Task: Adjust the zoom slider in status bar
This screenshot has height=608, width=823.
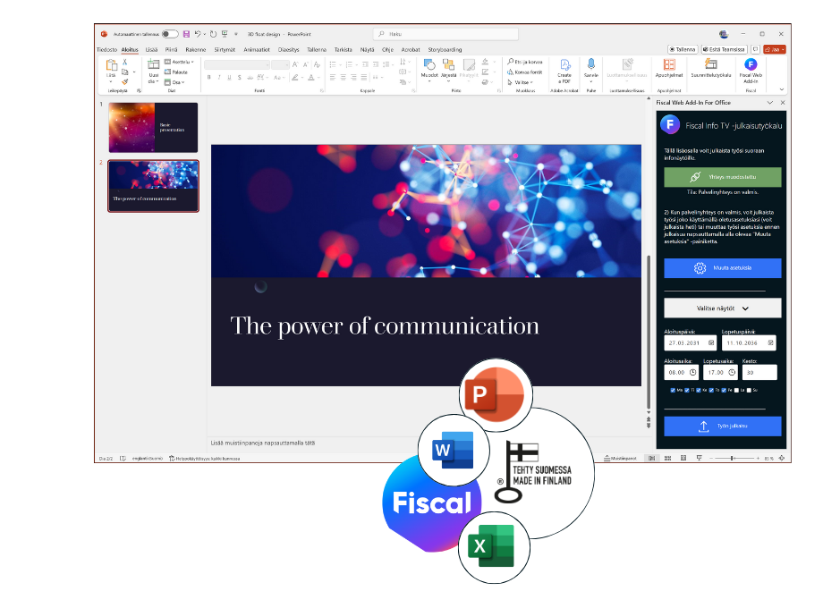Action: pos(732,458)
